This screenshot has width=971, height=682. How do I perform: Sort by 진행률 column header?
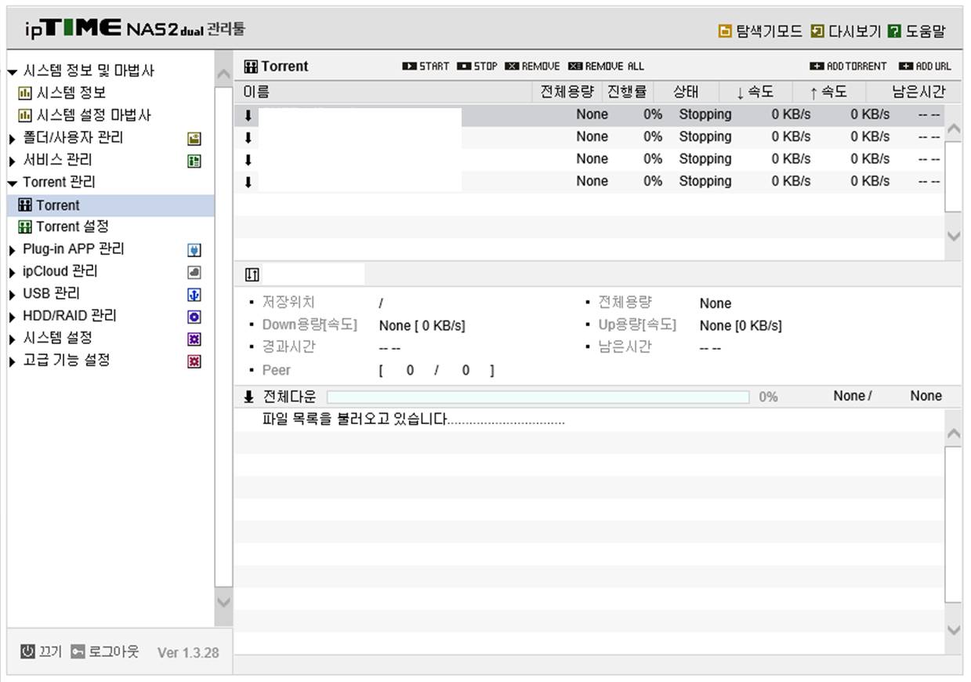pyautogui.click(x=627, y=92)
